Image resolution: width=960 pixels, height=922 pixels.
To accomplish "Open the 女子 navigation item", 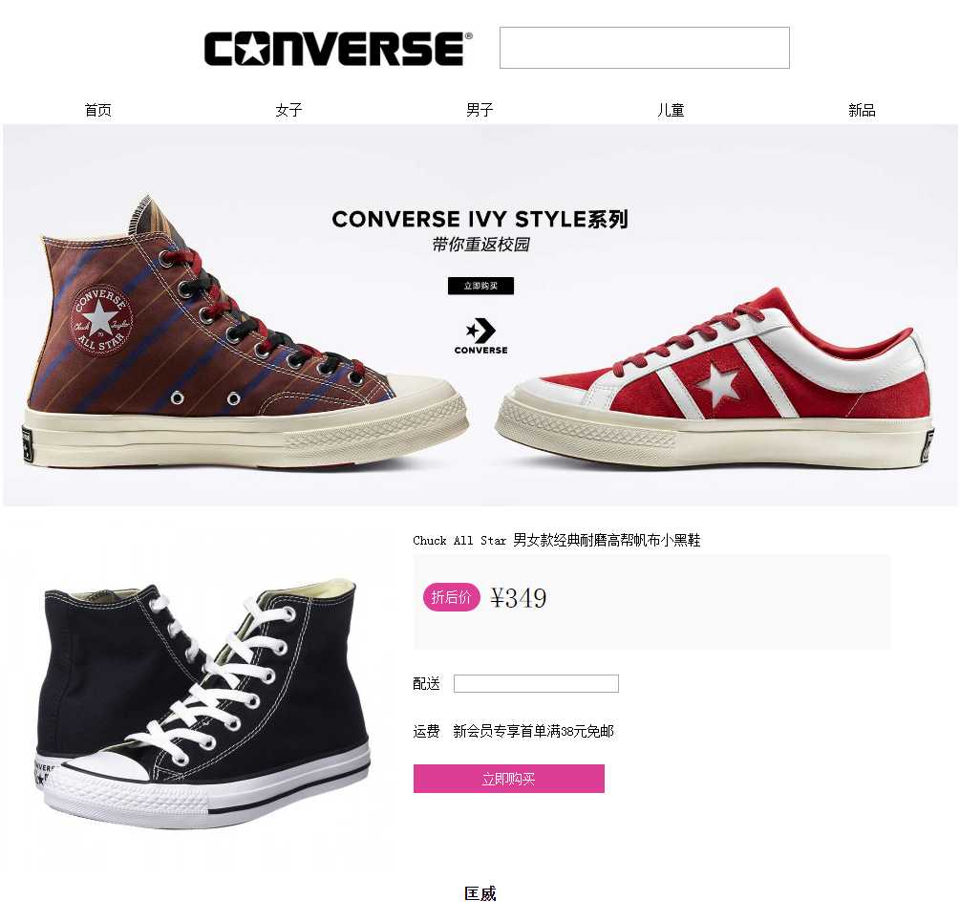I will coord(289,110).
